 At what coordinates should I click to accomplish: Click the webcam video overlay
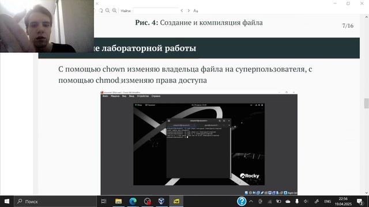click(x=47, y=26)
